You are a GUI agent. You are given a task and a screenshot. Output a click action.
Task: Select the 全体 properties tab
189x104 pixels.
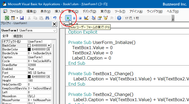(6, 36)
